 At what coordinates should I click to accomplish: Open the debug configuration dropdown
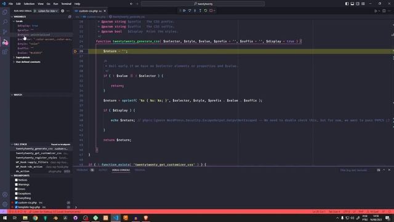coord(48,11)
